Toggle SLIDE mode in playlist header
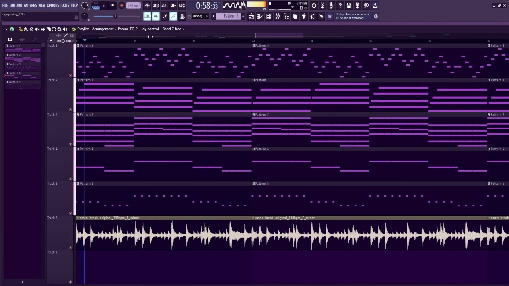The width and height of the screenshot is (509, 286). pyautogui.click(x=70, y=41)
